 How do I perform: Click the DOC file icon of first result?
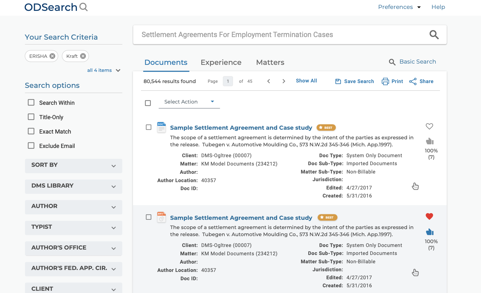point(162,127)
